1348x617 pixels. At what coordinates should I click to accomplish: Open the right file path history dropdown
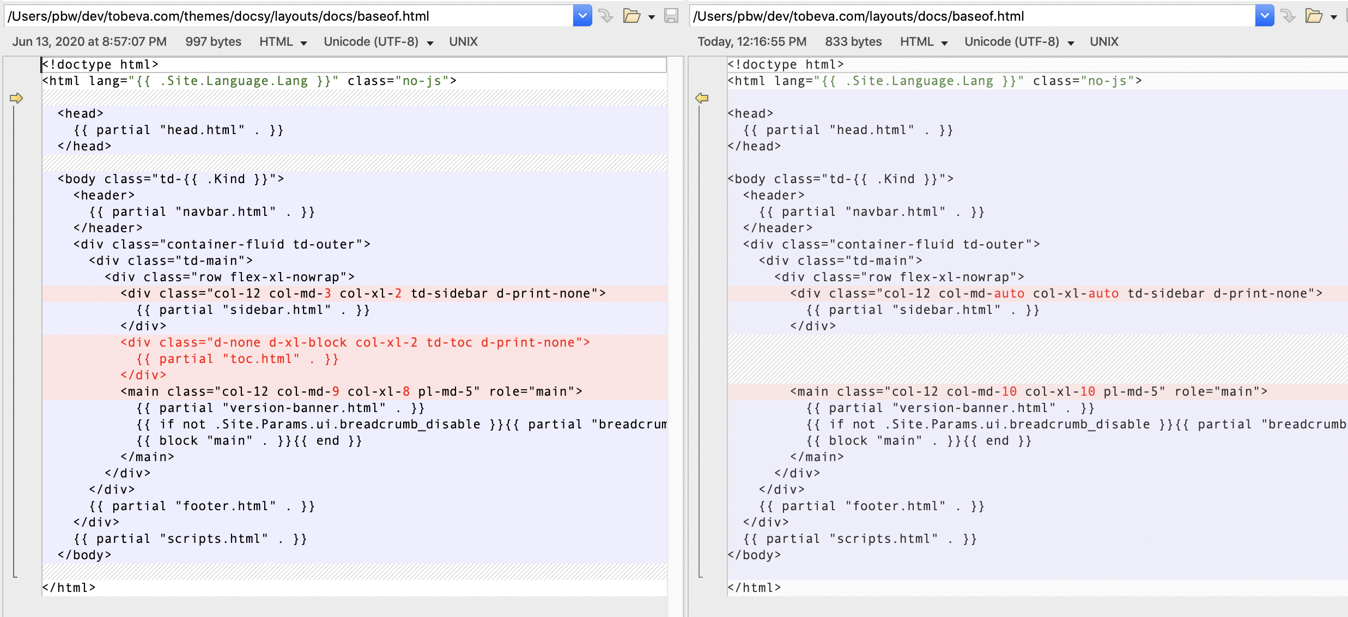(x=1265, y=16)
